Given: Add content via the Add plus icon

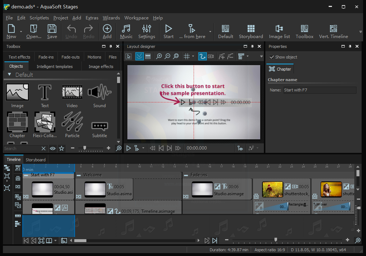Looking at the screenshot, I should [107, 31].
